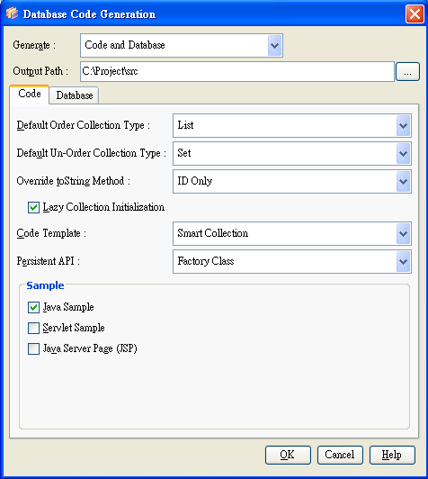This screenshot has width=428, height=479.
Task: Expand the Persistent API dropdown
Action: (403, 261)
